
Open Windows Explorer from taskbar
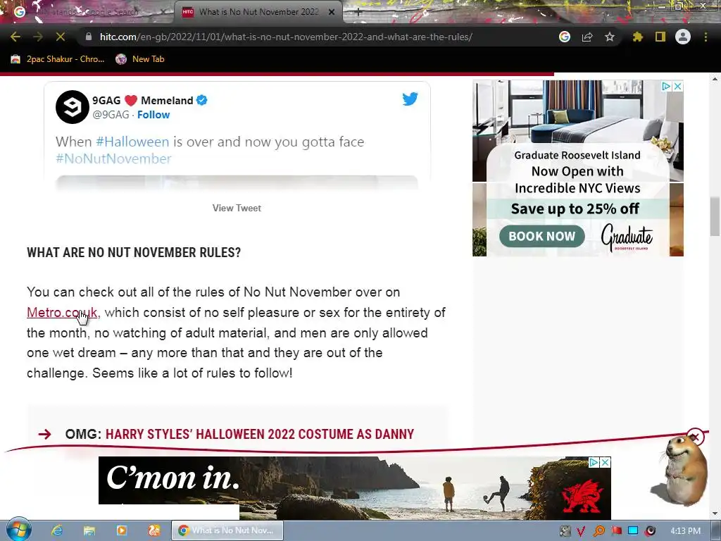89,530
